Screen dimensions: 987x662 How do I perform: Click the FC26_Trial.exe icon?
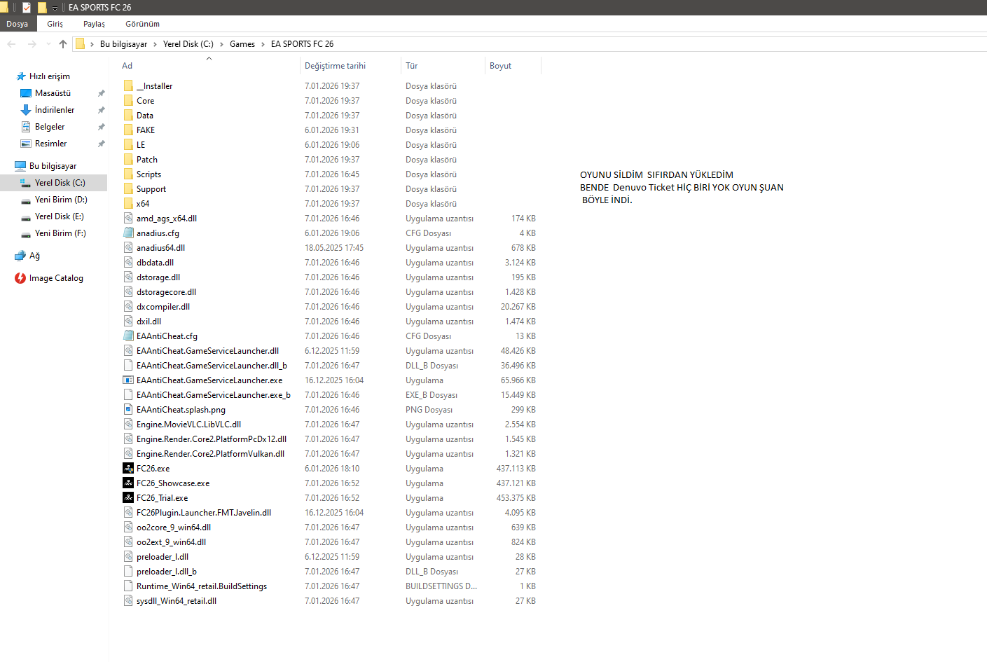[128, 497]
